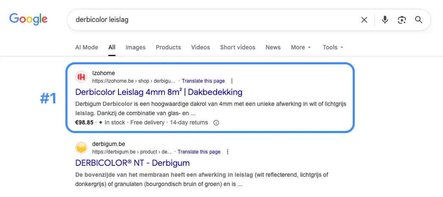The width and height of the screenshot is (443, 197).
Task: Open the Products tab
Action: point(168,47)
